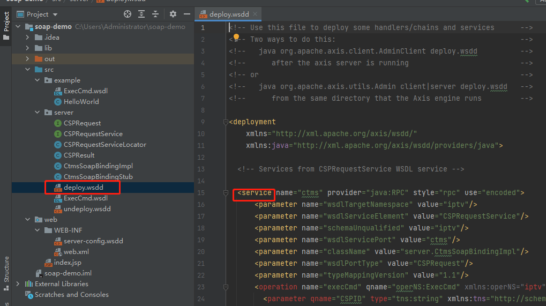The width and height of the screenshot is (546, 306).
Task: Expand the .idea folder
Action: [28, 38]
